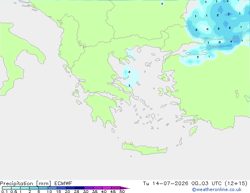Screen dimensions: 250x193
Task: Click the 45–50 mm legend swatch
Action: coord(116,188)
